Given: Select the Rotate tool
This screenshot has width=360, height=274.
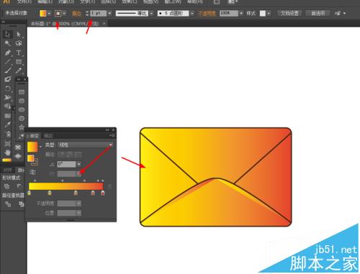Looking at the screenshot, I should pos(8,88).
